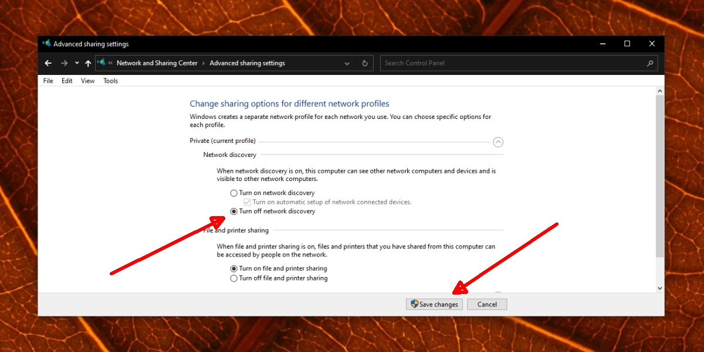Open recent locations dropdown arrow
The height and width of the screenshot is (352, 704).
[x=77, y=63]
